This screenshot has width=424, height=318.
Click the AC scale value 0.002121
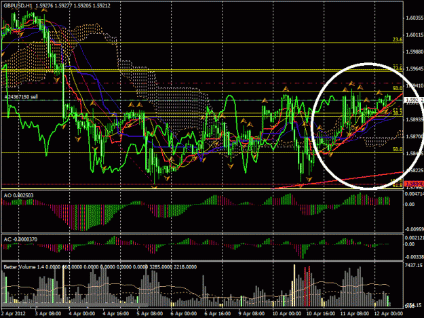pyautogui.click(x=414, y=238)
